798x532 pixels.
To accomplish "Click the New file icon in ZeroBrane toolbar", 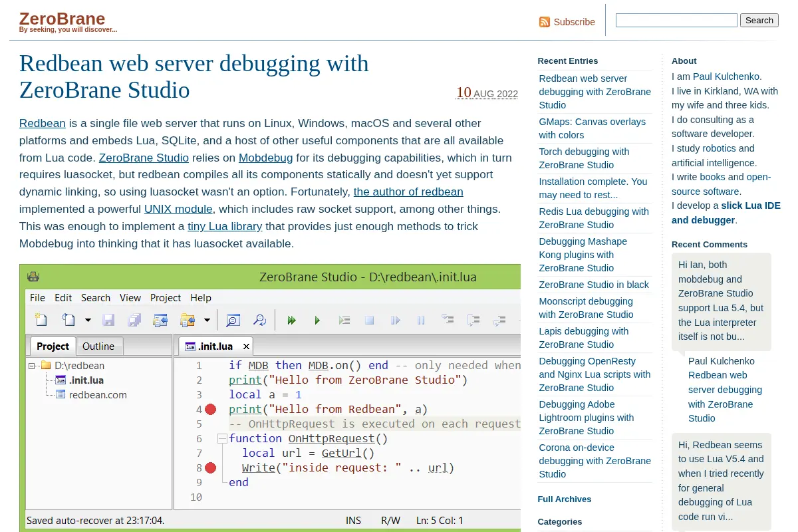I will (x=41, y=320).
